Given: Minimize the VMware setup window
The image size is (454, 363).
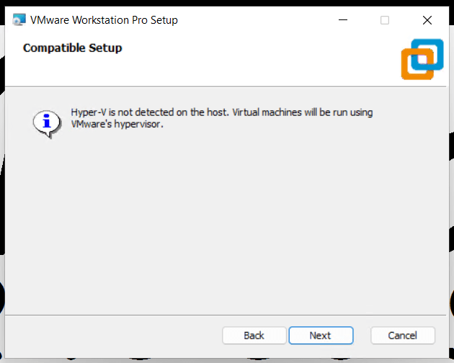Looking at the screenshot, I should pyautogui.click(x=342, y=20).
